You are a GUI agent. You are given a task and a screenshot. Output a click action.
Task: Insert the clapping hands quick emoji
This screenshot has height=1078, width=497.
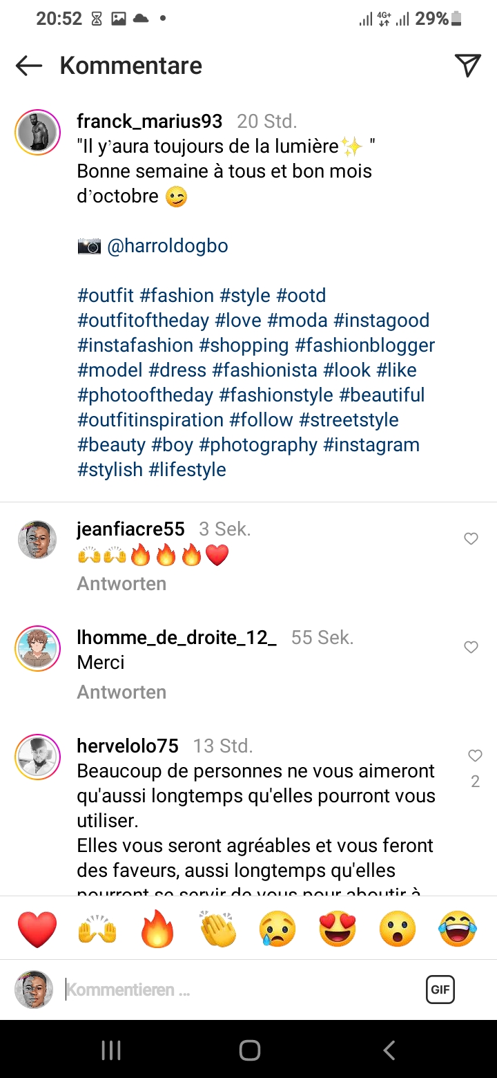click(x=218, y=929)
